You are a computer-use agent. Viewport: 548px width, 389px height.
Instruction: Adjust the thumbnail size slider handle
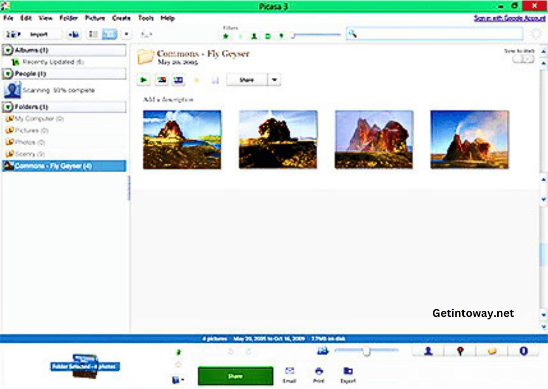[366, 351]
